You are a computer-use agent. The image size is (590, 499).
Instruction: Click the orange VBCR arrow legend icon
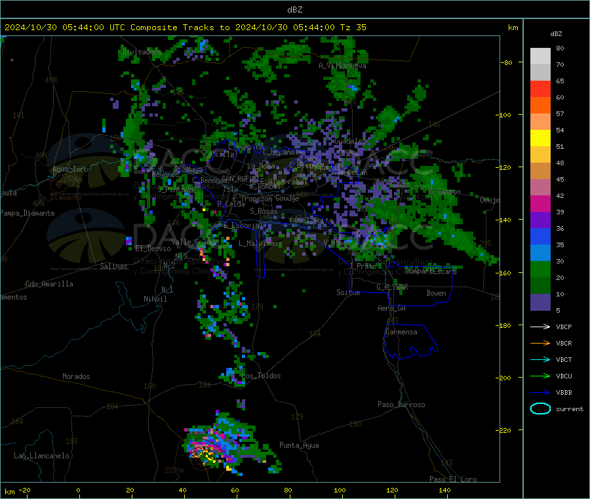point(540,343)
